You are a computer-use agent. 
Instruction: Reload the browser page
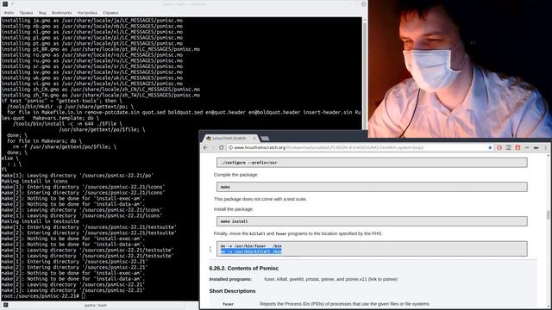pos(222,147)
